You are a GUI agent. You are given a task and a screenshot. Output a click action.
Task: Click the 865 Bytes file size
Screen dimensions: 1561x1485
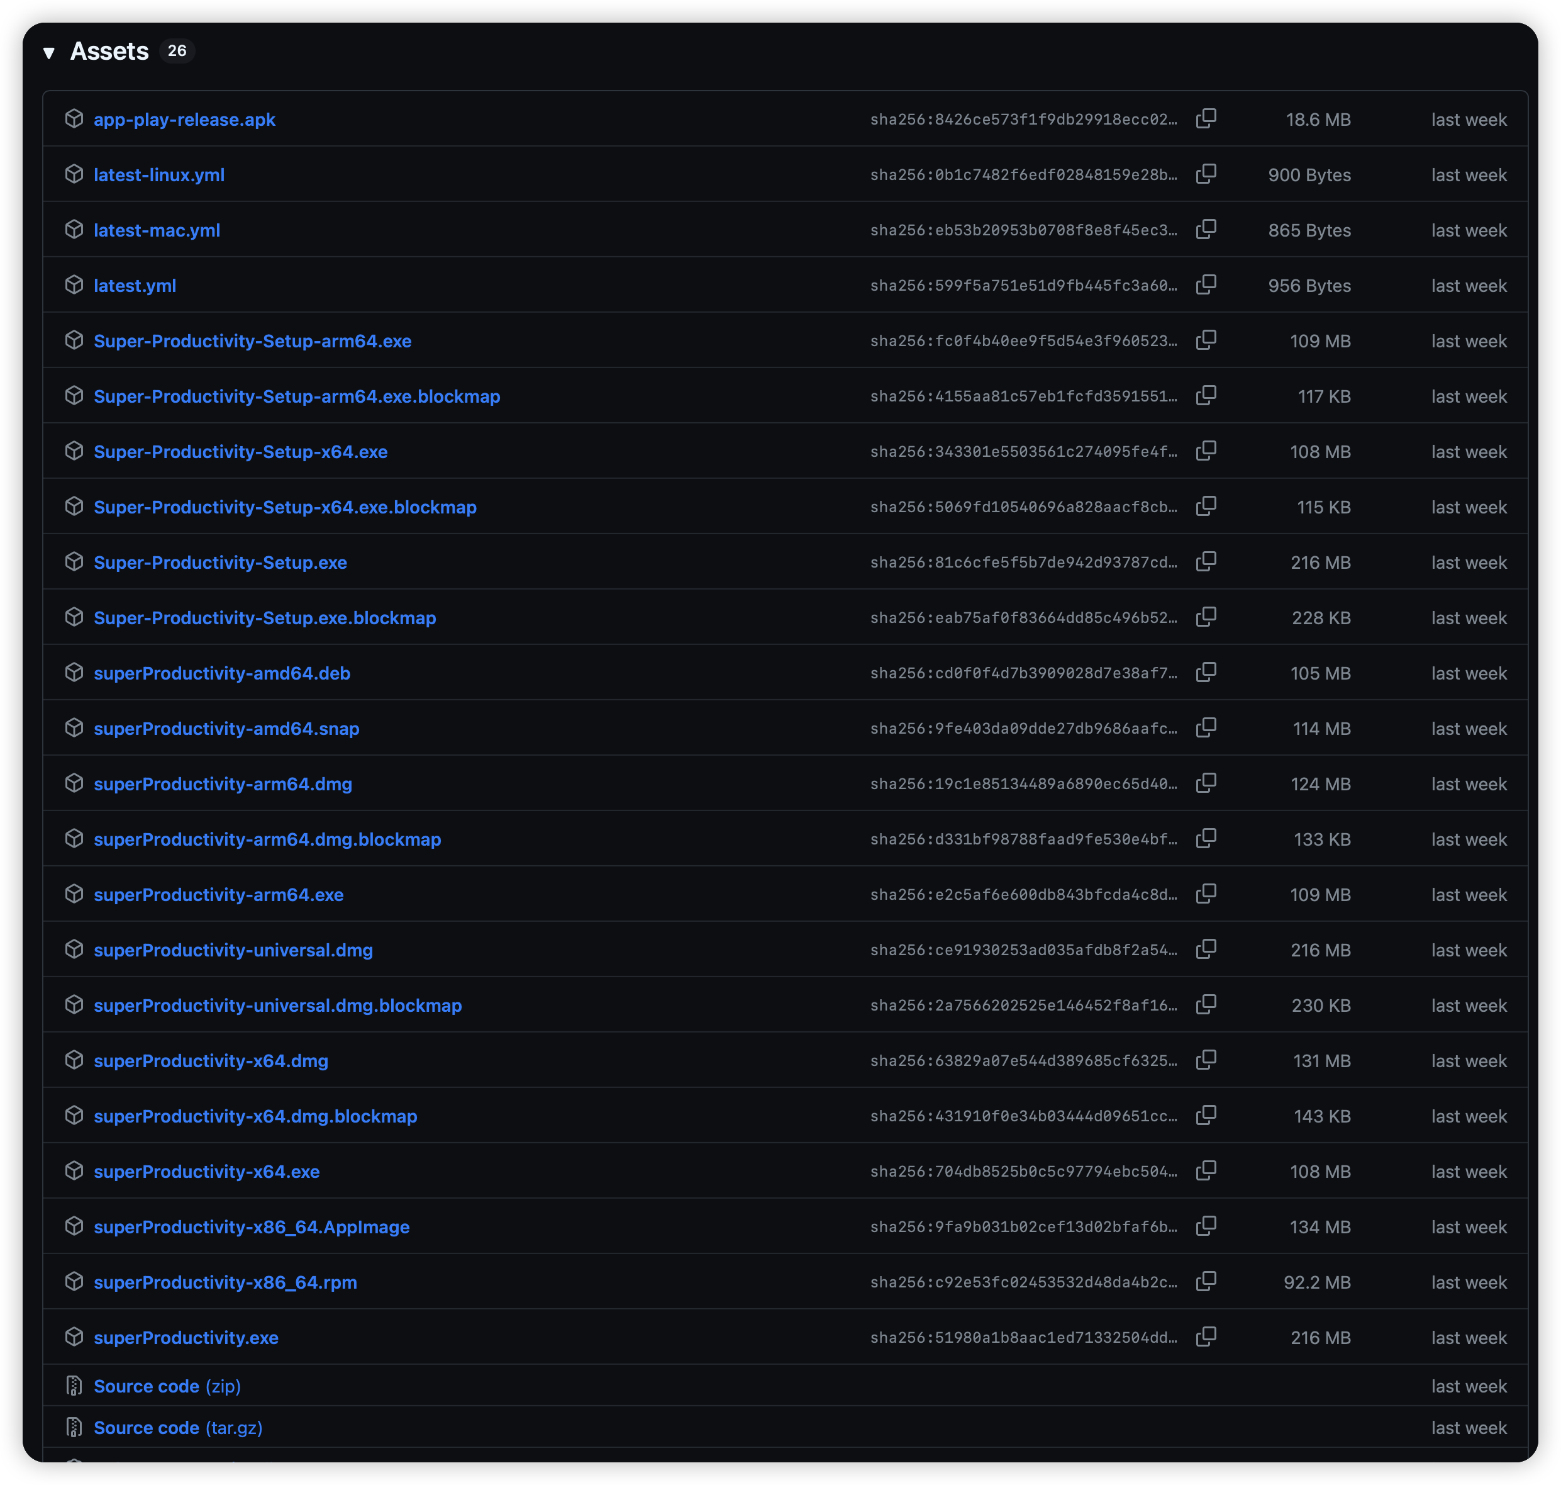point(1309,230)
